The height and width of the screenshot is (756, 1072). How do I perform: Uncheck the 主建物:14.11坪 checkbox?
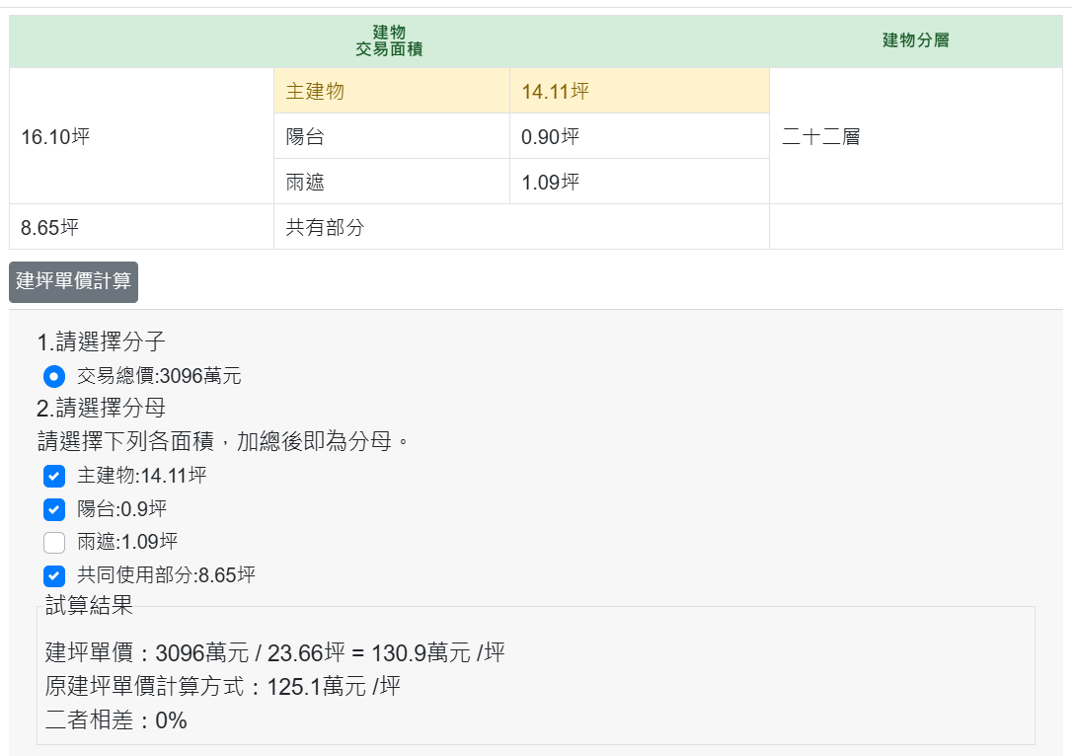(54, 477)
